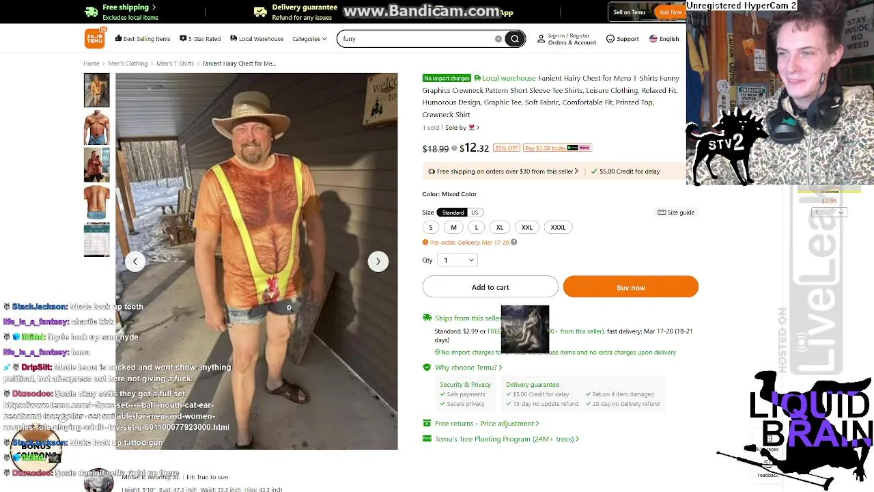
Task: Show previous product image with left arrow
Action: pyautogui.click(x=135, y=261)
